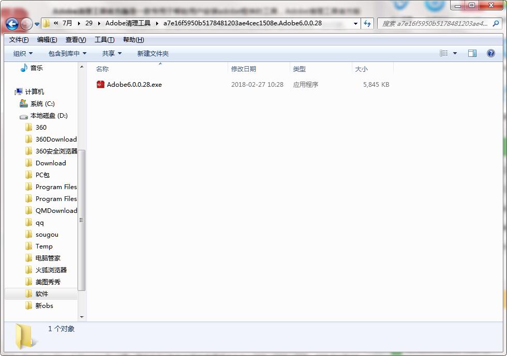Click the 1 个对象 status text
This screenshot has height=356, width=507.
click(62, 329)
